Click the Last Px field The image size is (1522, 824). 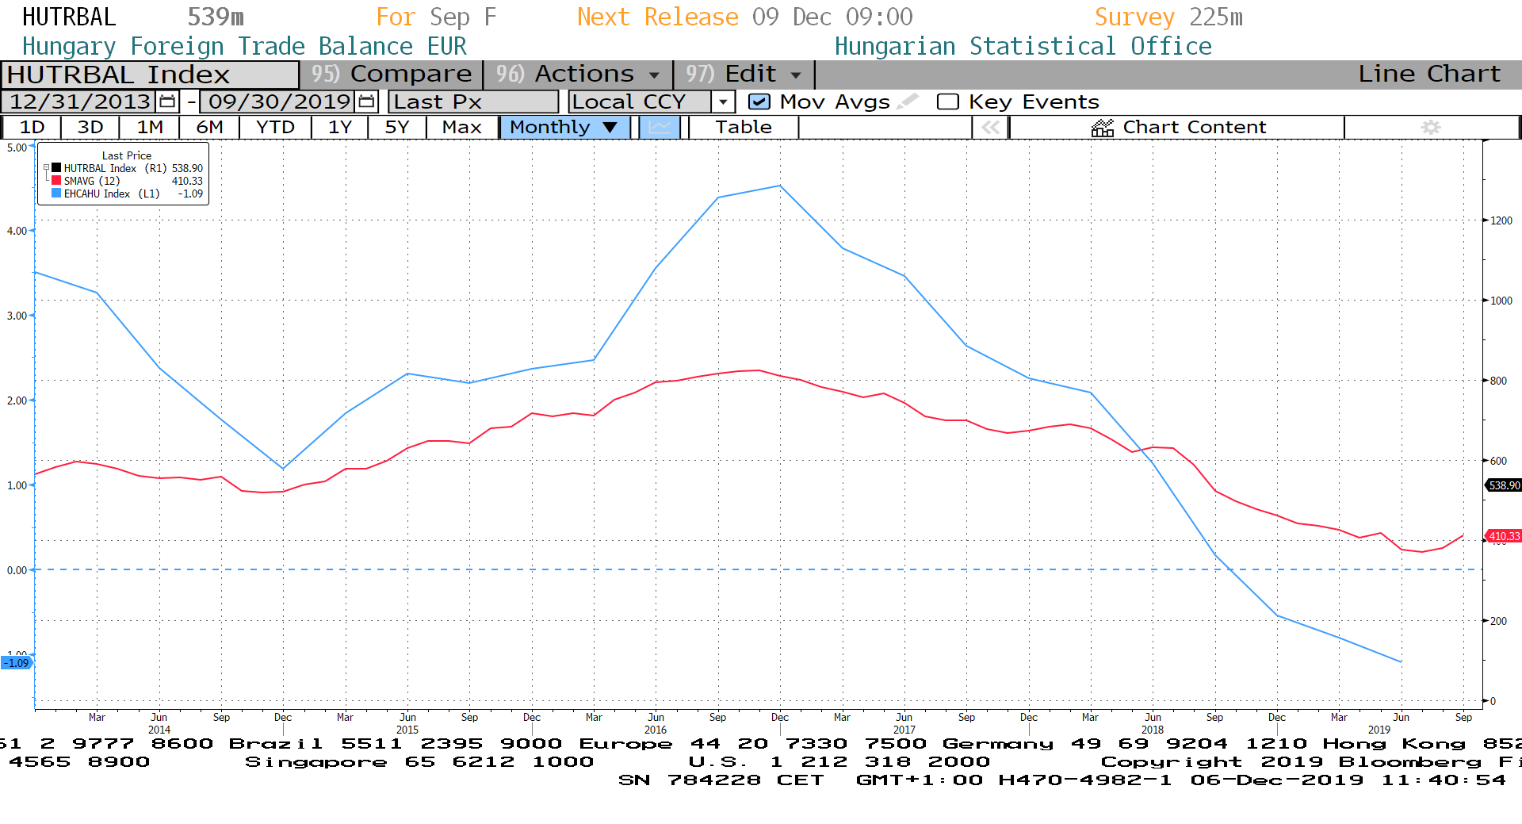click(473, 102)
